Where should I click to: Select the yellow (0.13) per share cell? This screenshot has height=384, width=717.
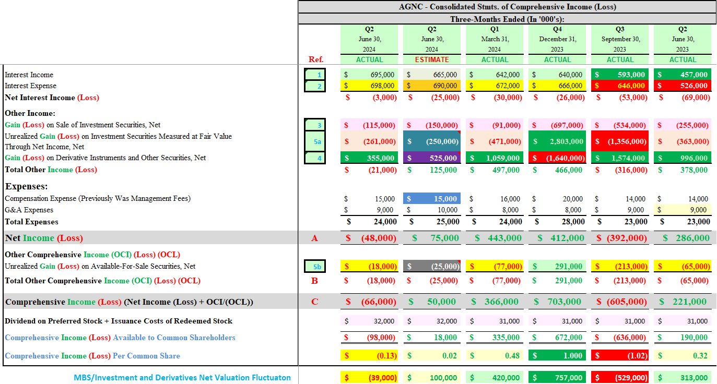tap(369, 356)
